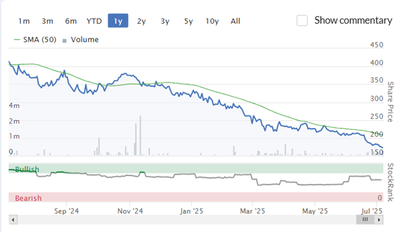This screenshot has height=232, width=399.
Task: Click the right scrollbar arrow
Action: (x=379, y=220)
